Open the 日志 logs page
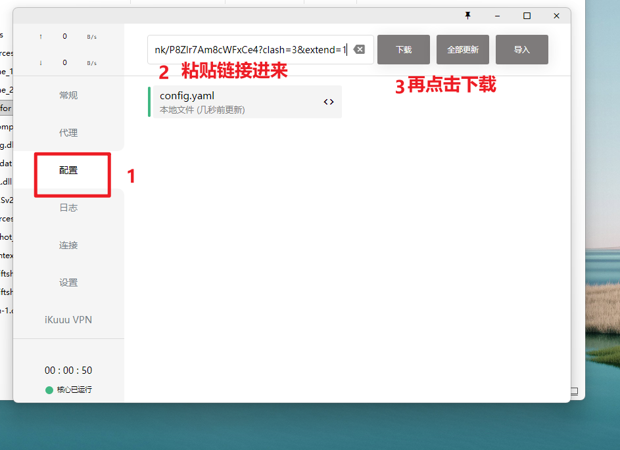 coord(68,207)
